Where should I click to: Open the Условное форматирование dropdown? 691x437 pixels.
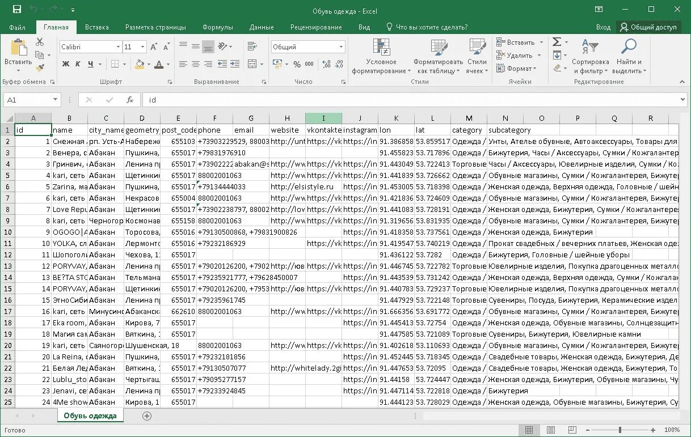click(381, 57)
